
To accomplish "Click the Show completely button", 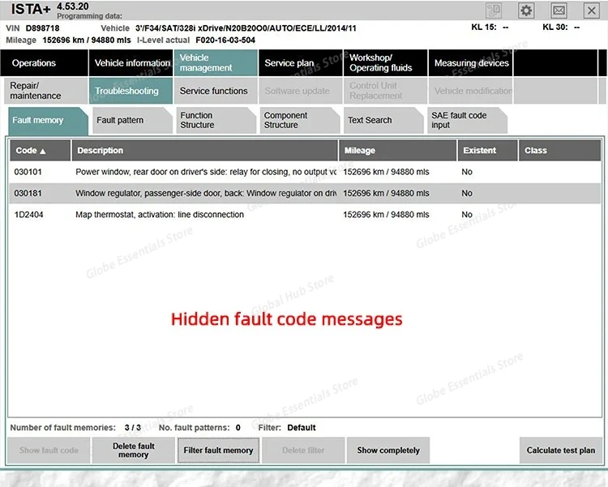I will [x=388, y=451].
